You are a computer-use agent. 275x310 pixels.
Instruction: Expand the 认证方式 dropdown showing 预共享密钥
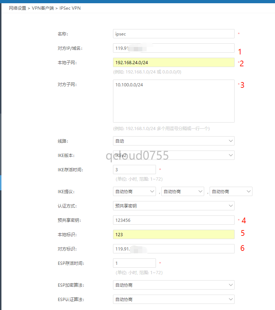pos(173,206)
